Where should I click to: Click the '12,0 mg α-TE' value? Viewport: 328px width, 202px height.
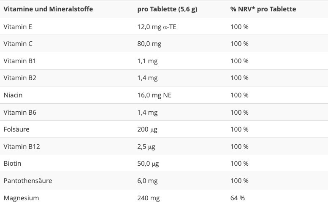click(157, 27)
